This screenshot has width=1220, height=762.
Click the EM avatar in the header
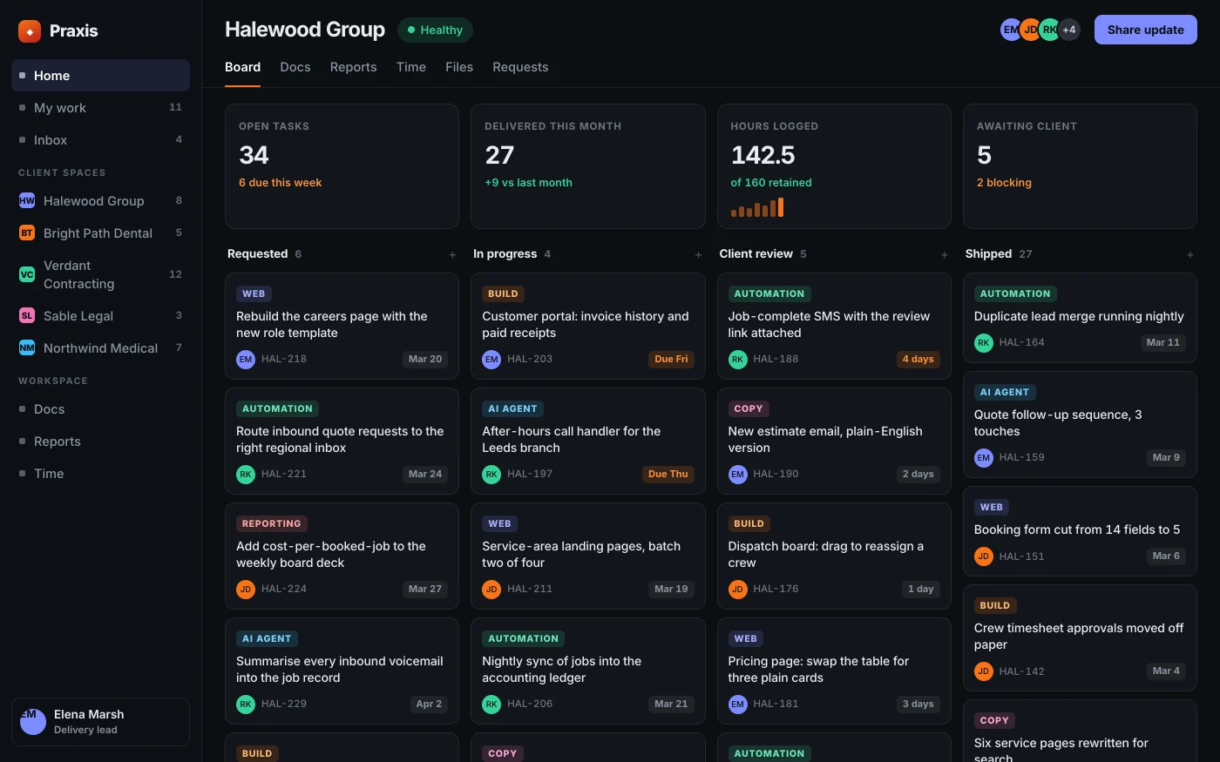(1011, 30)
